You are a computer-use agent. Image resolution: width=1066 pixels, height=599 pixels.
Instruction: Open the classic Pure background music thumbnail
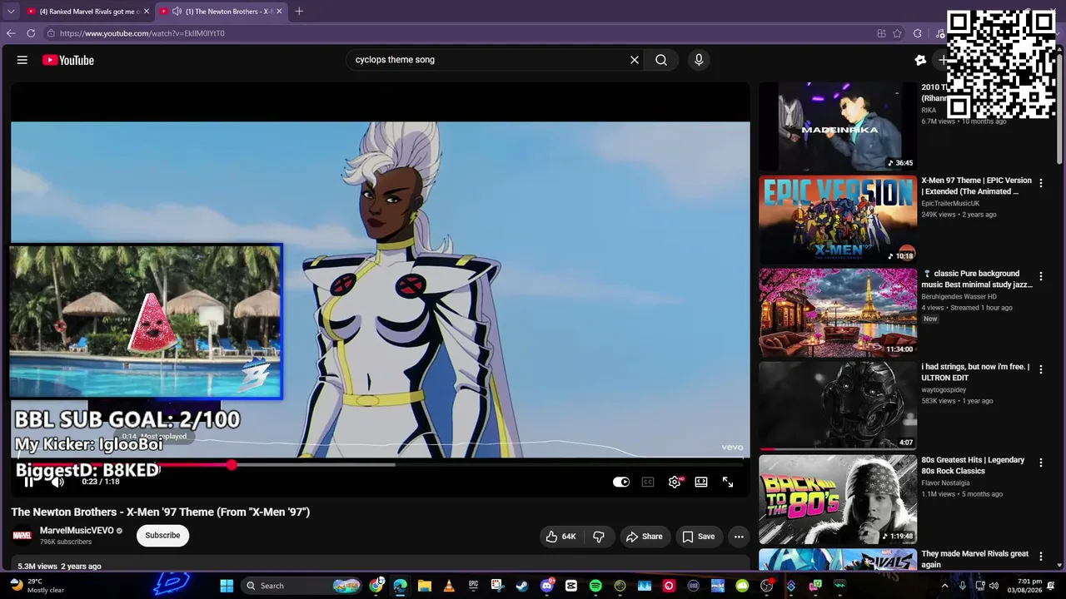tap(838, 312)
